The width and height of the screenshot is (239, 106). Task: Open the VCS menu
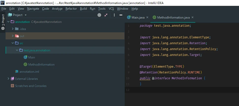pos(111,9)
